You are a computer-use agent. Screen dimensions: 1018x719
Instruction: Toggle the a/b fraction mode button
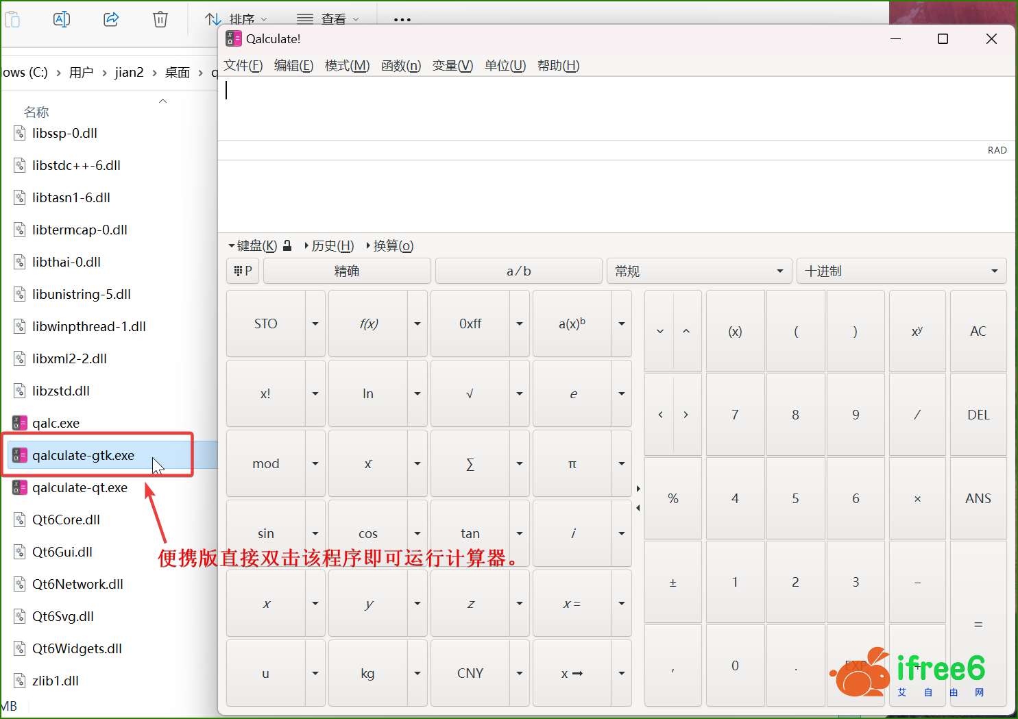518,271
